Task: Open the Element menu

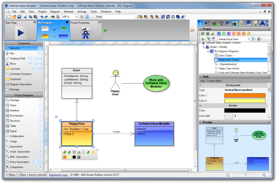Action: pyautogui.click(x=69, y=12)
